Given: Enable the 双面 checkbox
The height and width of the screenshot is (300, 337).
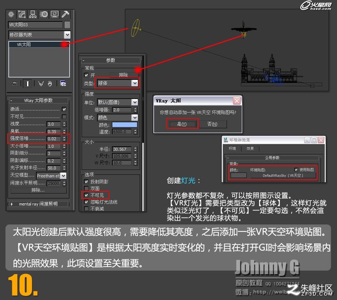Looking at the screenshot, I should pyautogui.click(x=86, y=188).
